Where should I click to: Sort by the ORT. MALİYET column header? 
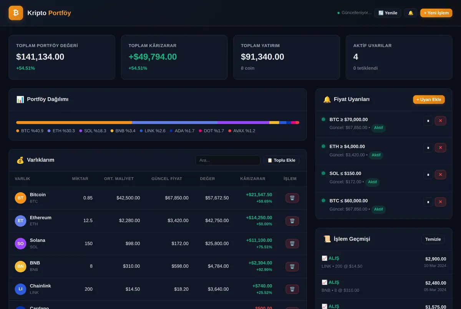119,179
